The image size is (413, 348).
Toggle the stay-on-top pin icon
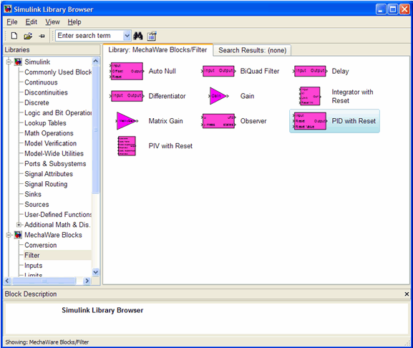42,36
